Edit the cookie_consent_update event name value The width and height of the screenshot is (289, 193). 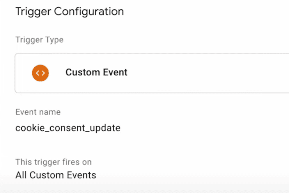click(68, 128)
